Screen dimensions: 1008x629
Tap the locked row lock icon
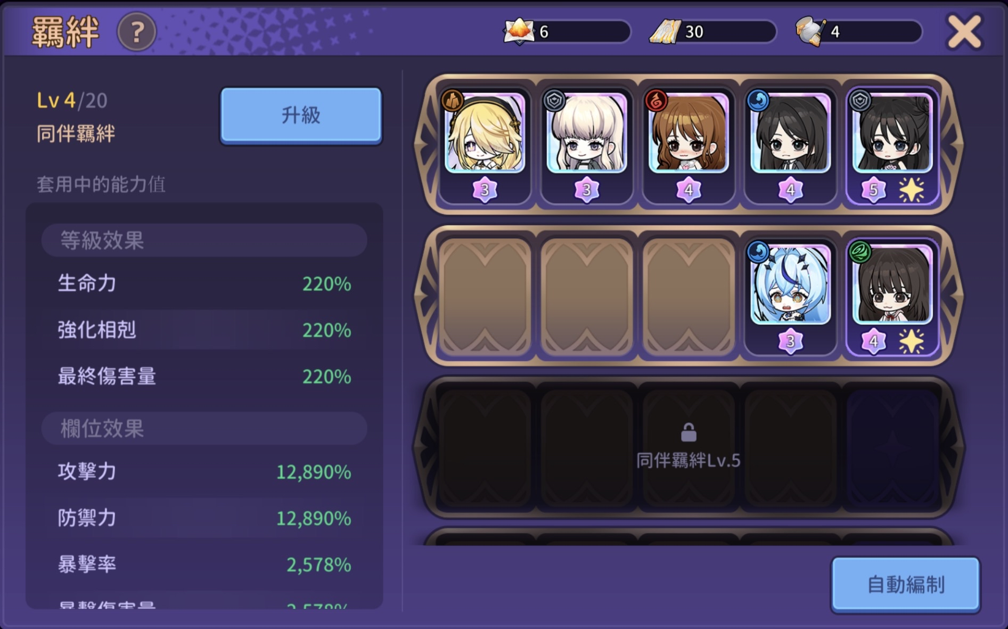click(689, 432)
